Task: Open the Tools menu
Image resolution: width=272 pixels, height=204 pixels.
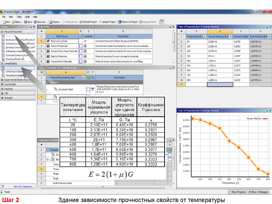Action: pos(19,17)
